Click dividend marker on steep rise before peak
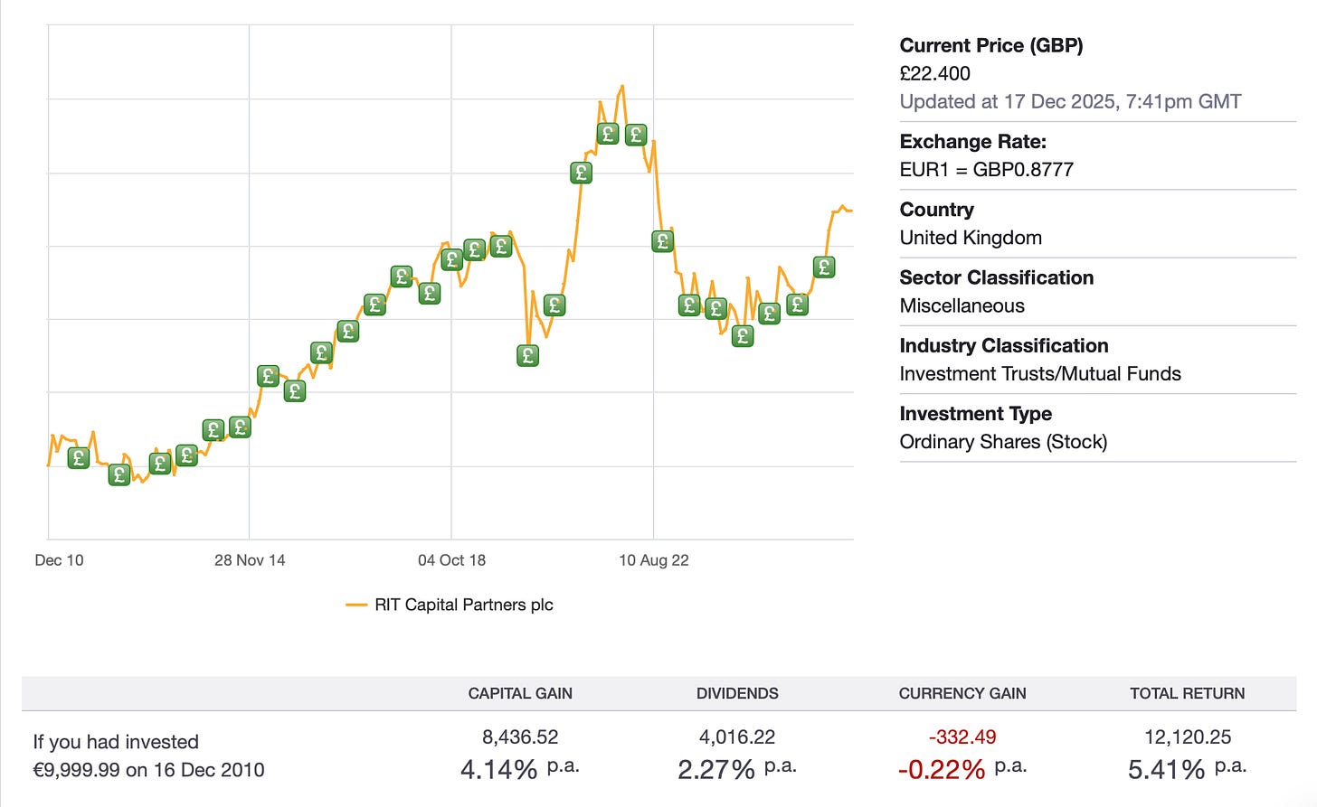This screenshot has width=1317, height=807. click(582, 172)
